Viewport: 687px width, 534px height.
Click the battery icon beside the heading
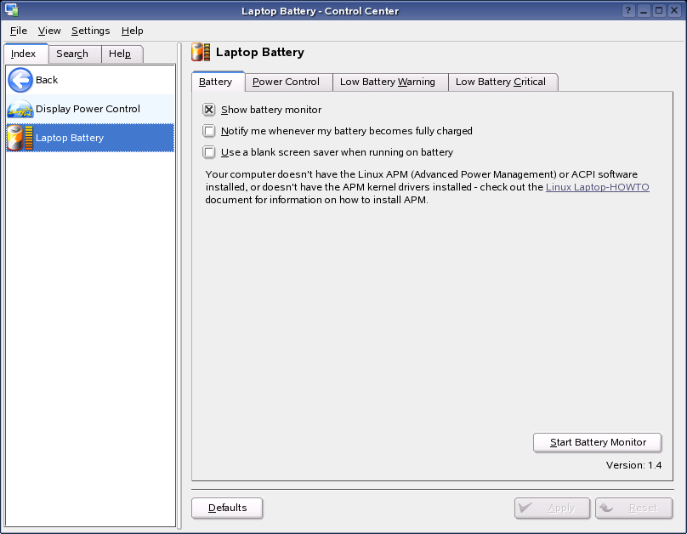201,52
